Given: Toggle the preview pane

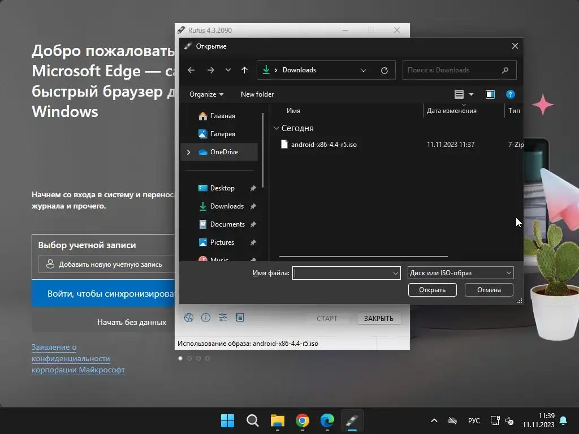Looking at the screenshot, I should click(x=490, y=94).
